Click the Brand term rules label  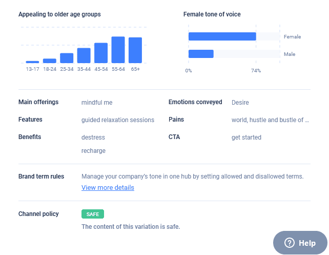coord(42,176)
